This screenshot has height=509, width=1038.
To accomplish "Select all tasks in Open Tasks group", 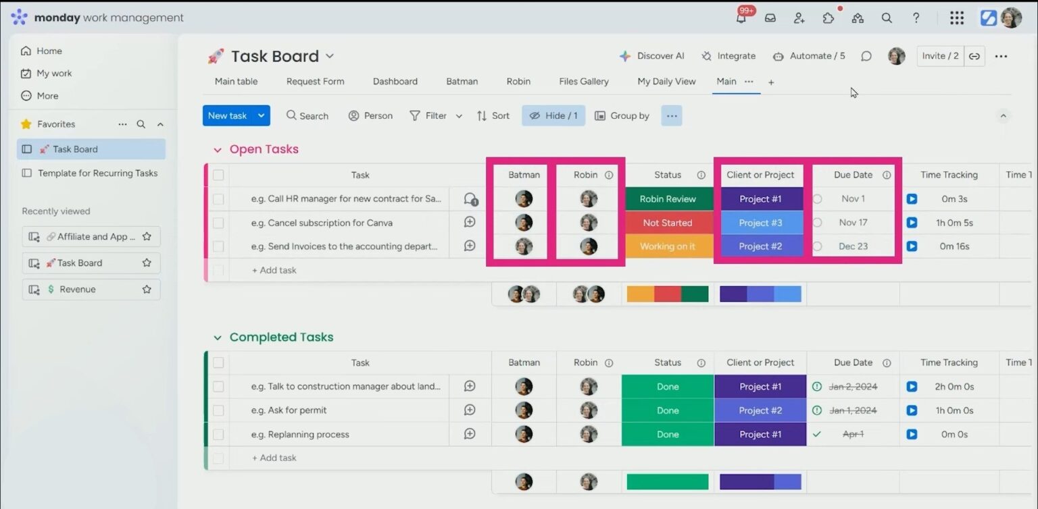I will click(218, 174).
